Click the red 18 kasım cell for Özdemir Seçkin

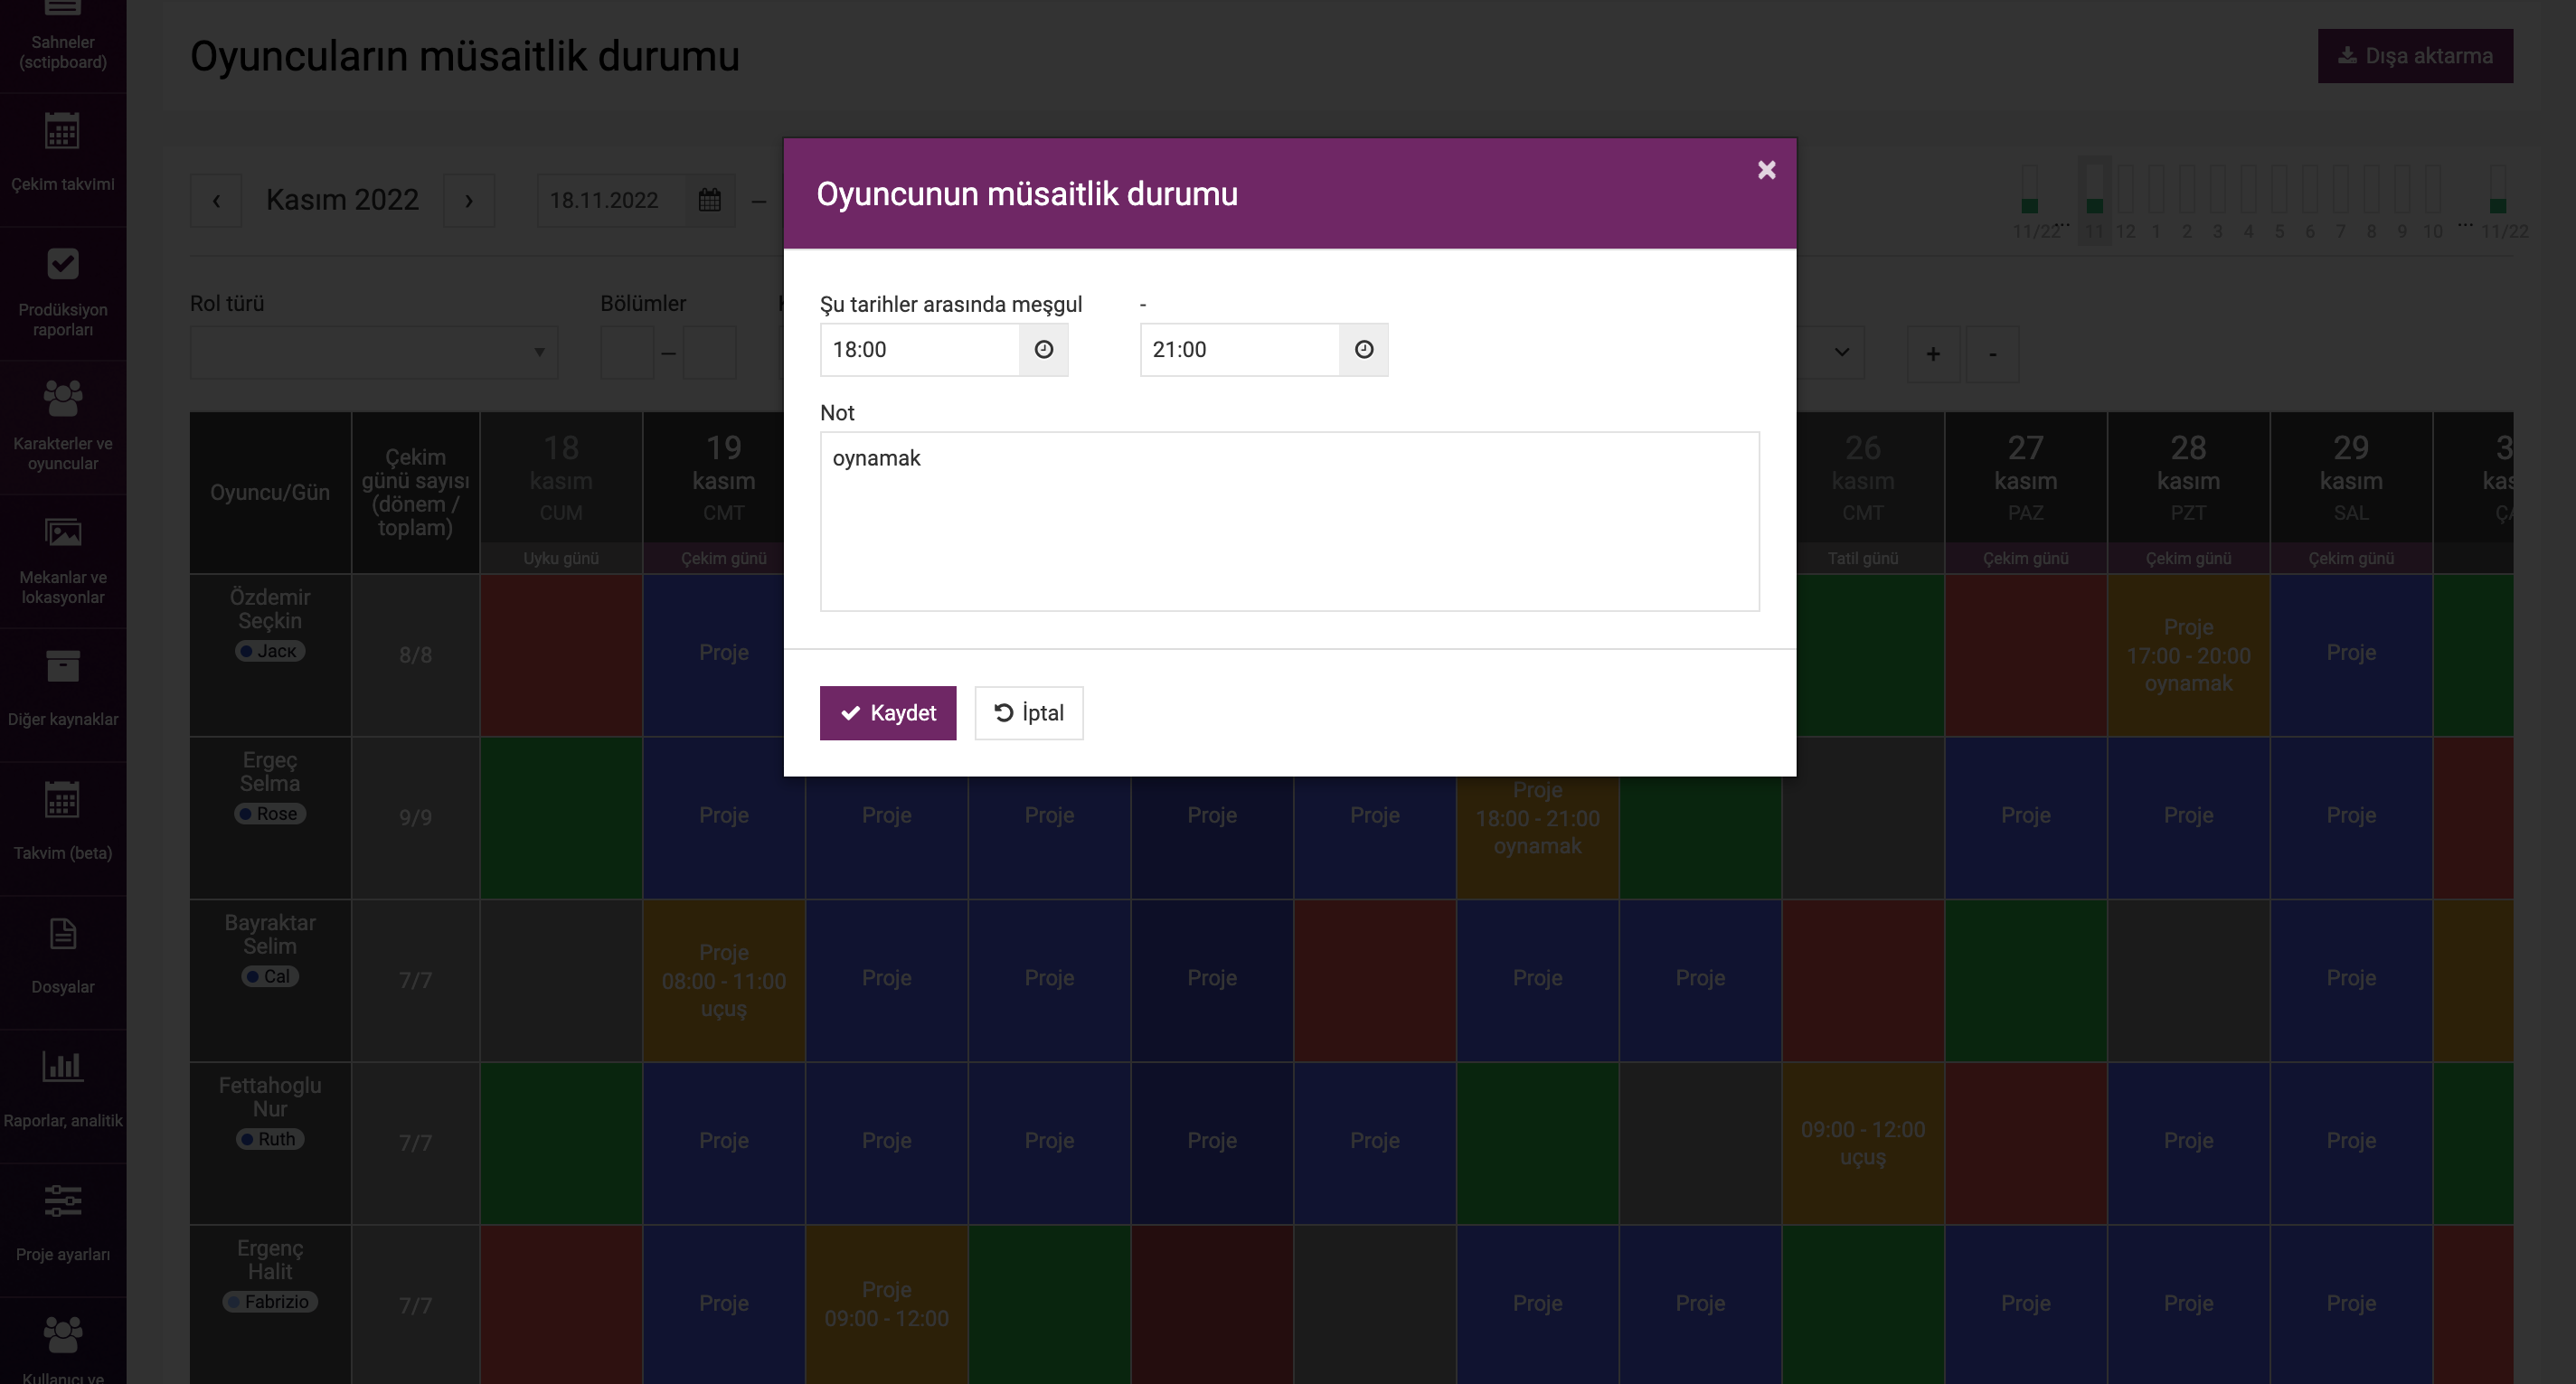click(561, 655)
